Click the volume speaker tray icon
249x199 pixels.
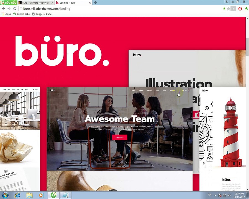229,195
